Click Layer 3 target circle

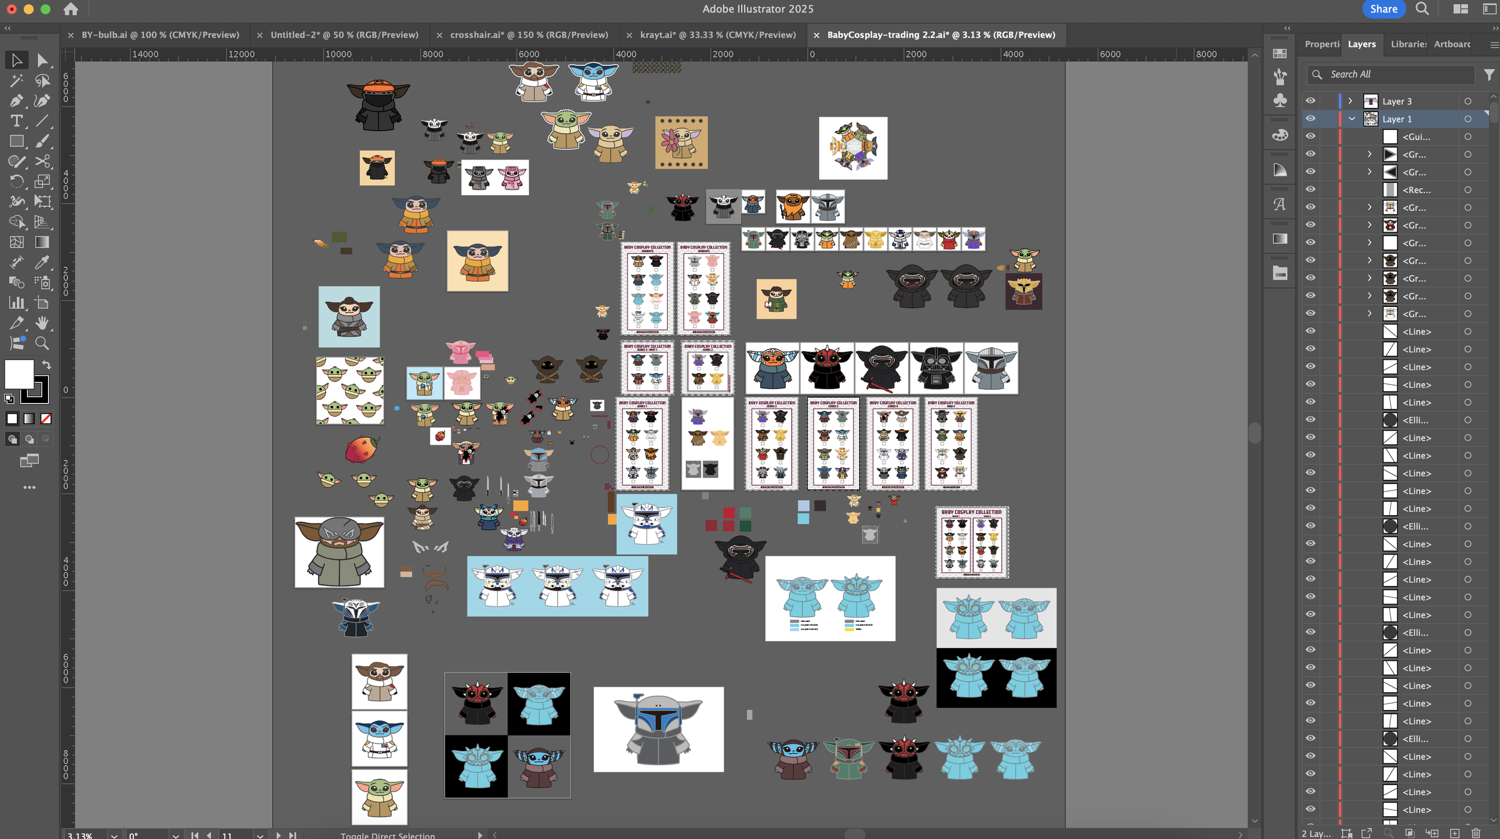[x=1468, y=101]
